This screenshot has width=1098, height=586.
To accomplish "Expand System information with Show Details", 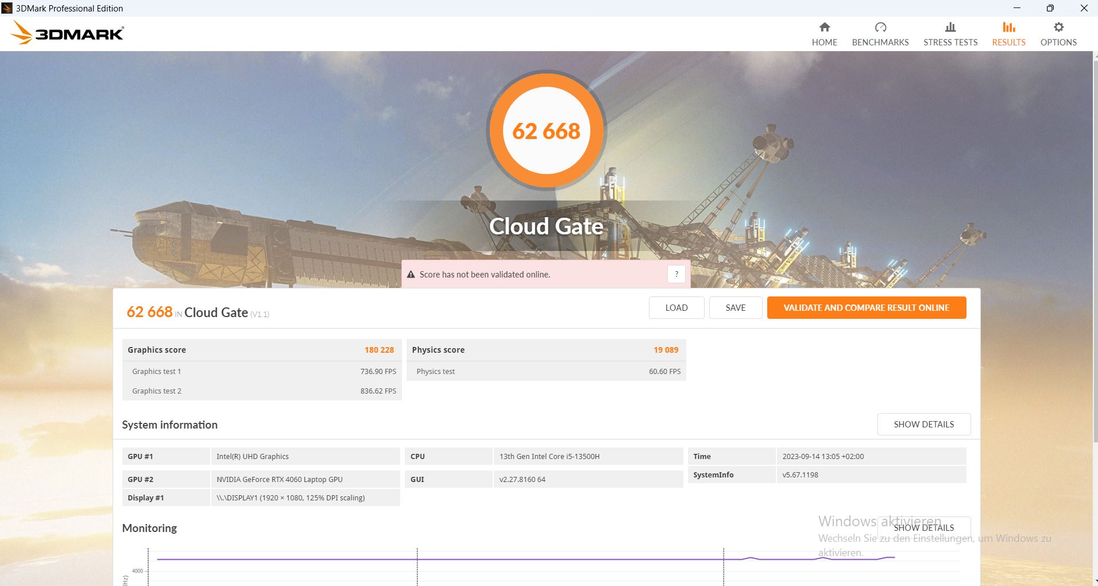I will tap(923, 424).
